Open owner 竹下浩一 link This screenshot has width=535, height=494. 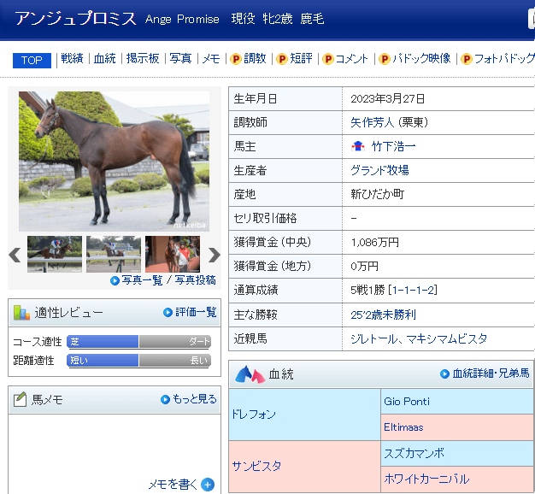click(x=393, y=147)
